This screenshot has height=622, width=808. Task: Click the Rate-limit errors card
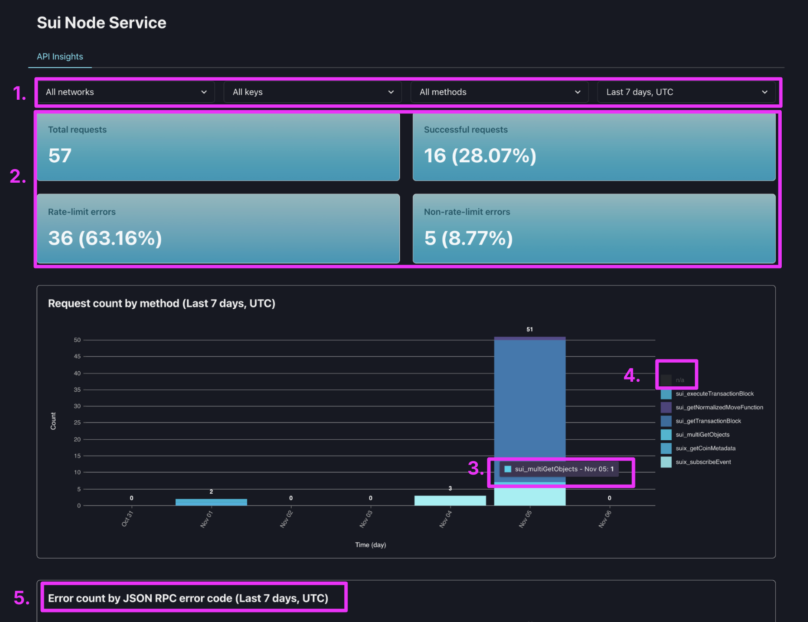pyautogui.click(x=218, y=228)
